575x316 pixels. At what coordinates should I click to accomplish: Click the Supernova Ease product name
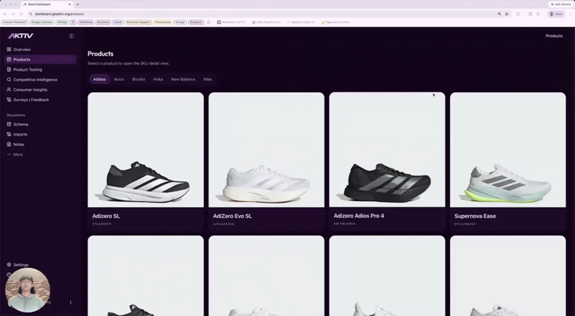click(x=475, y=216)
